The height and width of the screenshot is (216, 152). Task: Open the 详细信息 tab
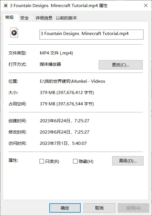click(x=44, y=18)
